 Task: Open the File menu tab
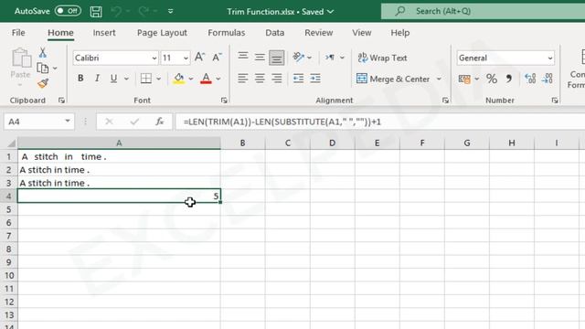pos(18,33)
